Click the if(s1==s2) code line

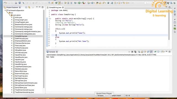60,29
